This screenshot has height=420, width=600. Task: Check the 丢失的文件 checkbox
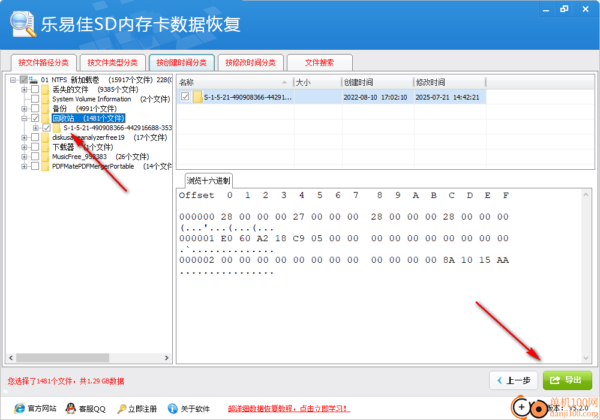(x=35, y=89)
